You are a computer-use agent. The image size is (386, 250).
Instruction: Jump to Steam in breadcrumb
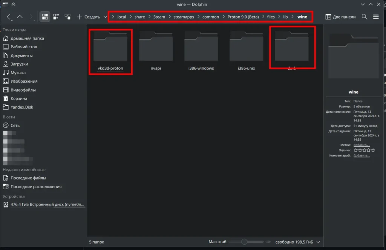point(159,17)
